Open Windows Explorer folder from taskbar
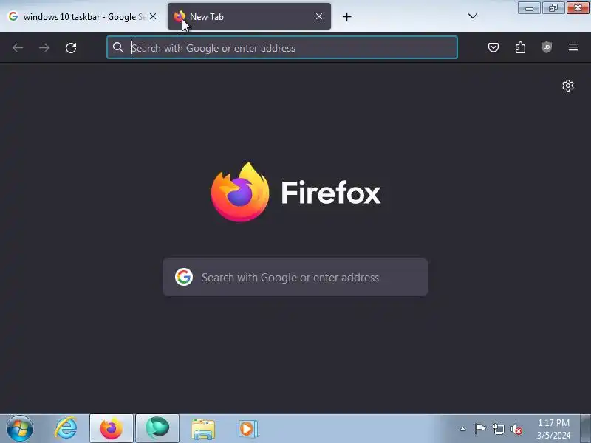Image resolution: width=591 pixels, height=443 pixels. click(x=203, y=429)
